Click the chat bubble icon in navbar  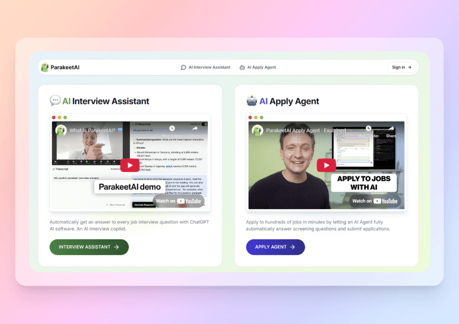click(x=183, y=67)
